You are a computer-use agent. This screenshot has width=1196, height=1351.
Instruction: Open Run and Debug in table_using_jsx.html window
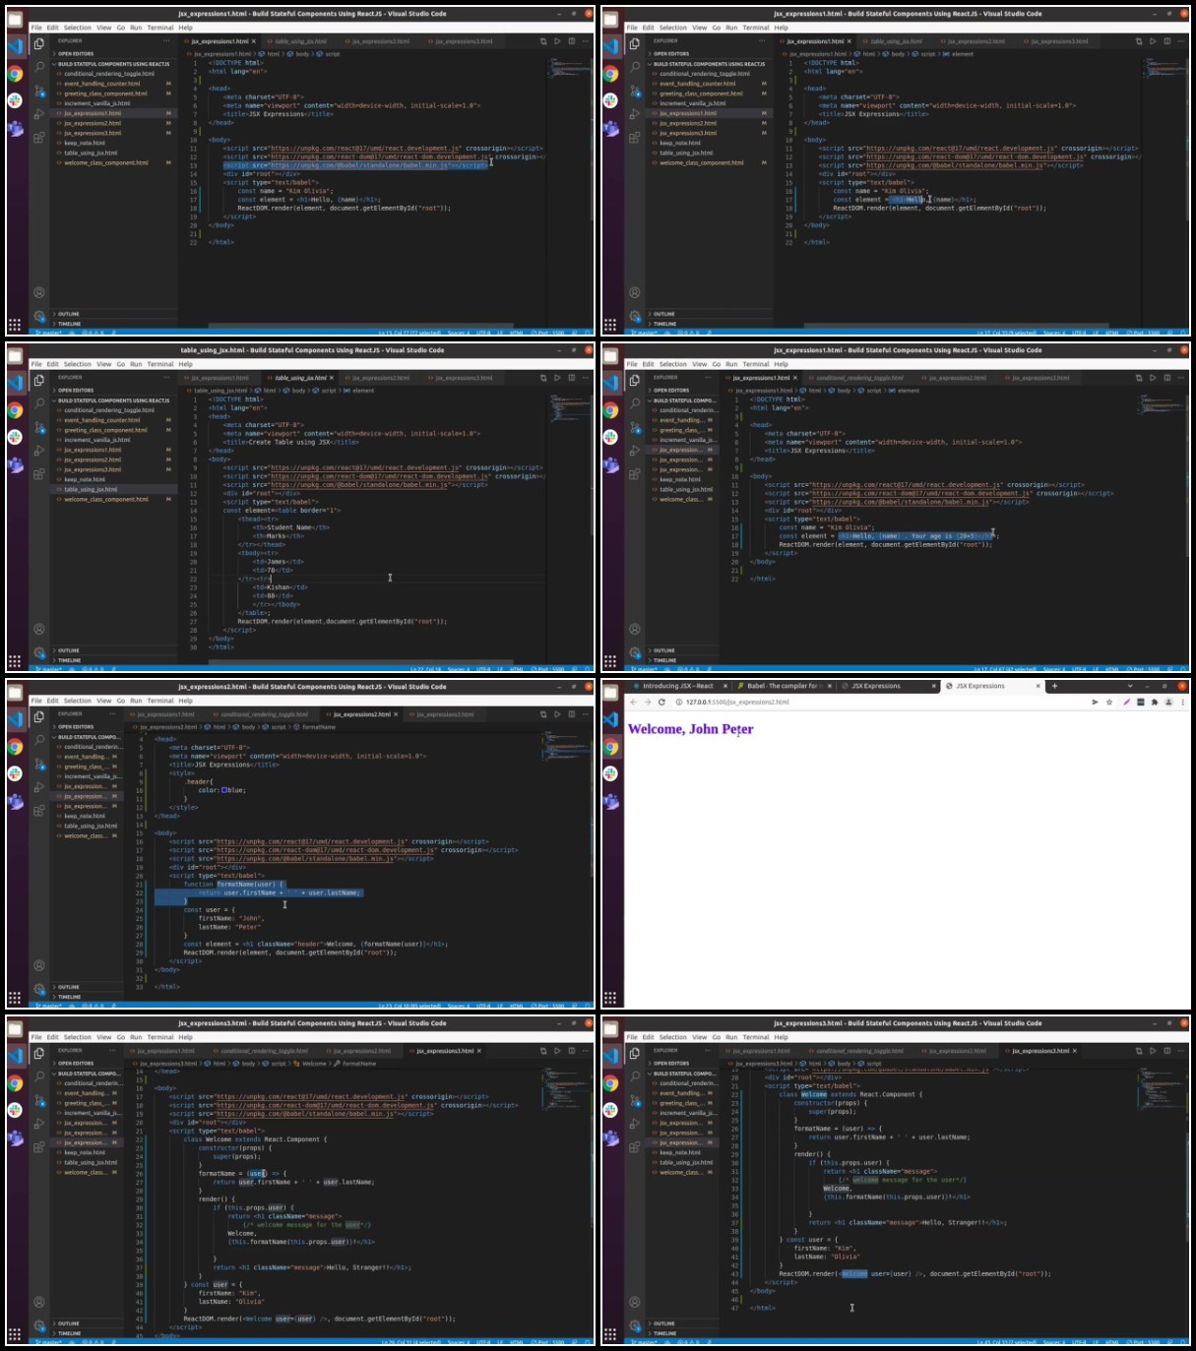(x=39, y=451)
